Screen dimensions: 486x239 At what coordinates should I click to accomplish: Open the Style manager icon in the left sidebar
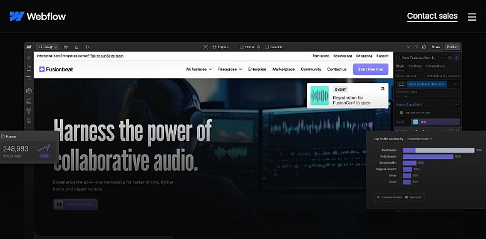pyautogui.click(x=29, y=101)
